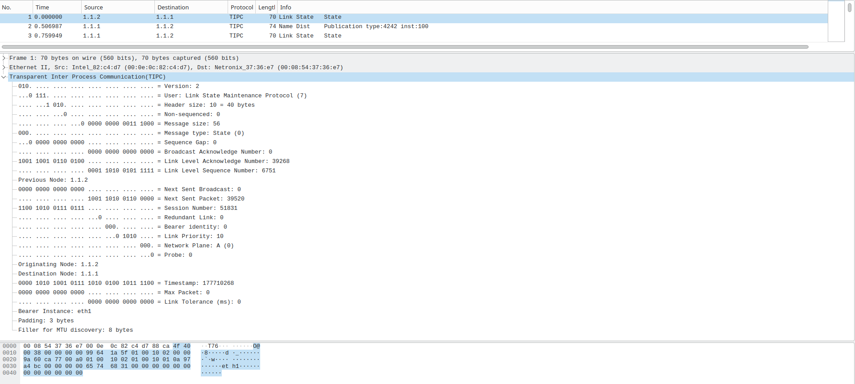Image resolution: width=855 pixels, height=384 pixels.
Task: Select the Network Plane: A (0) field
Action: point(126,246)
